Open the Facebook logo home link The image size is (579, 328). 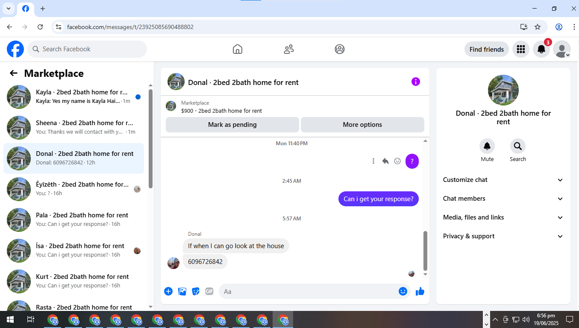[x=15, y=49]
